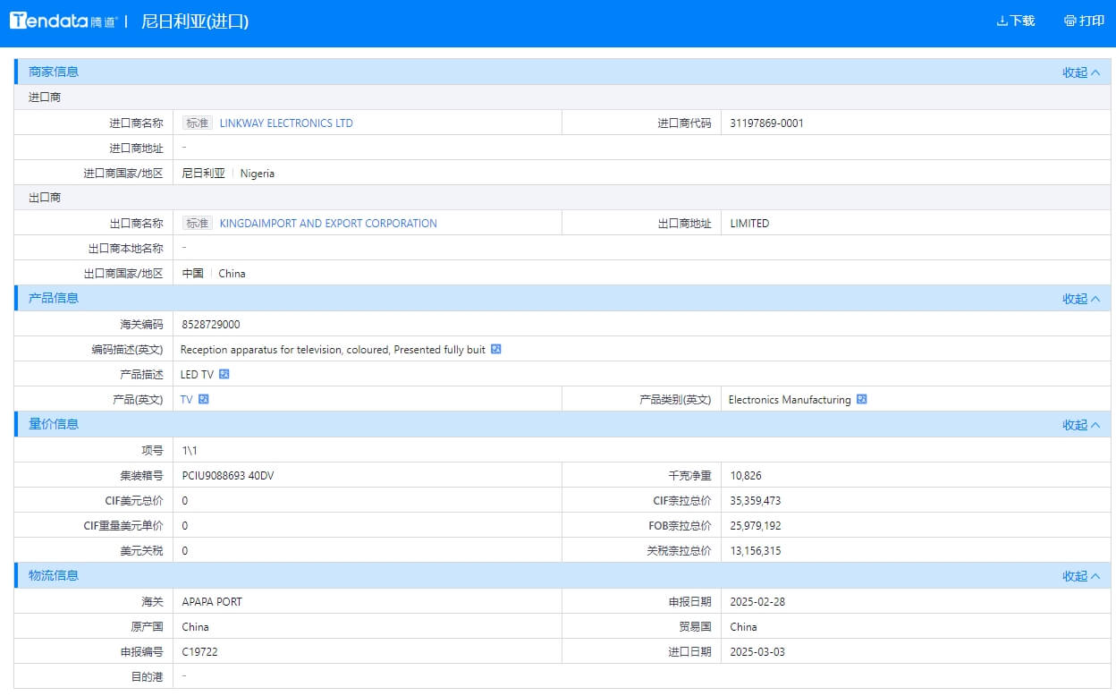This screenshot has width=1116, height=696.
Task: Open the TV product link
Action: (186, 400)
